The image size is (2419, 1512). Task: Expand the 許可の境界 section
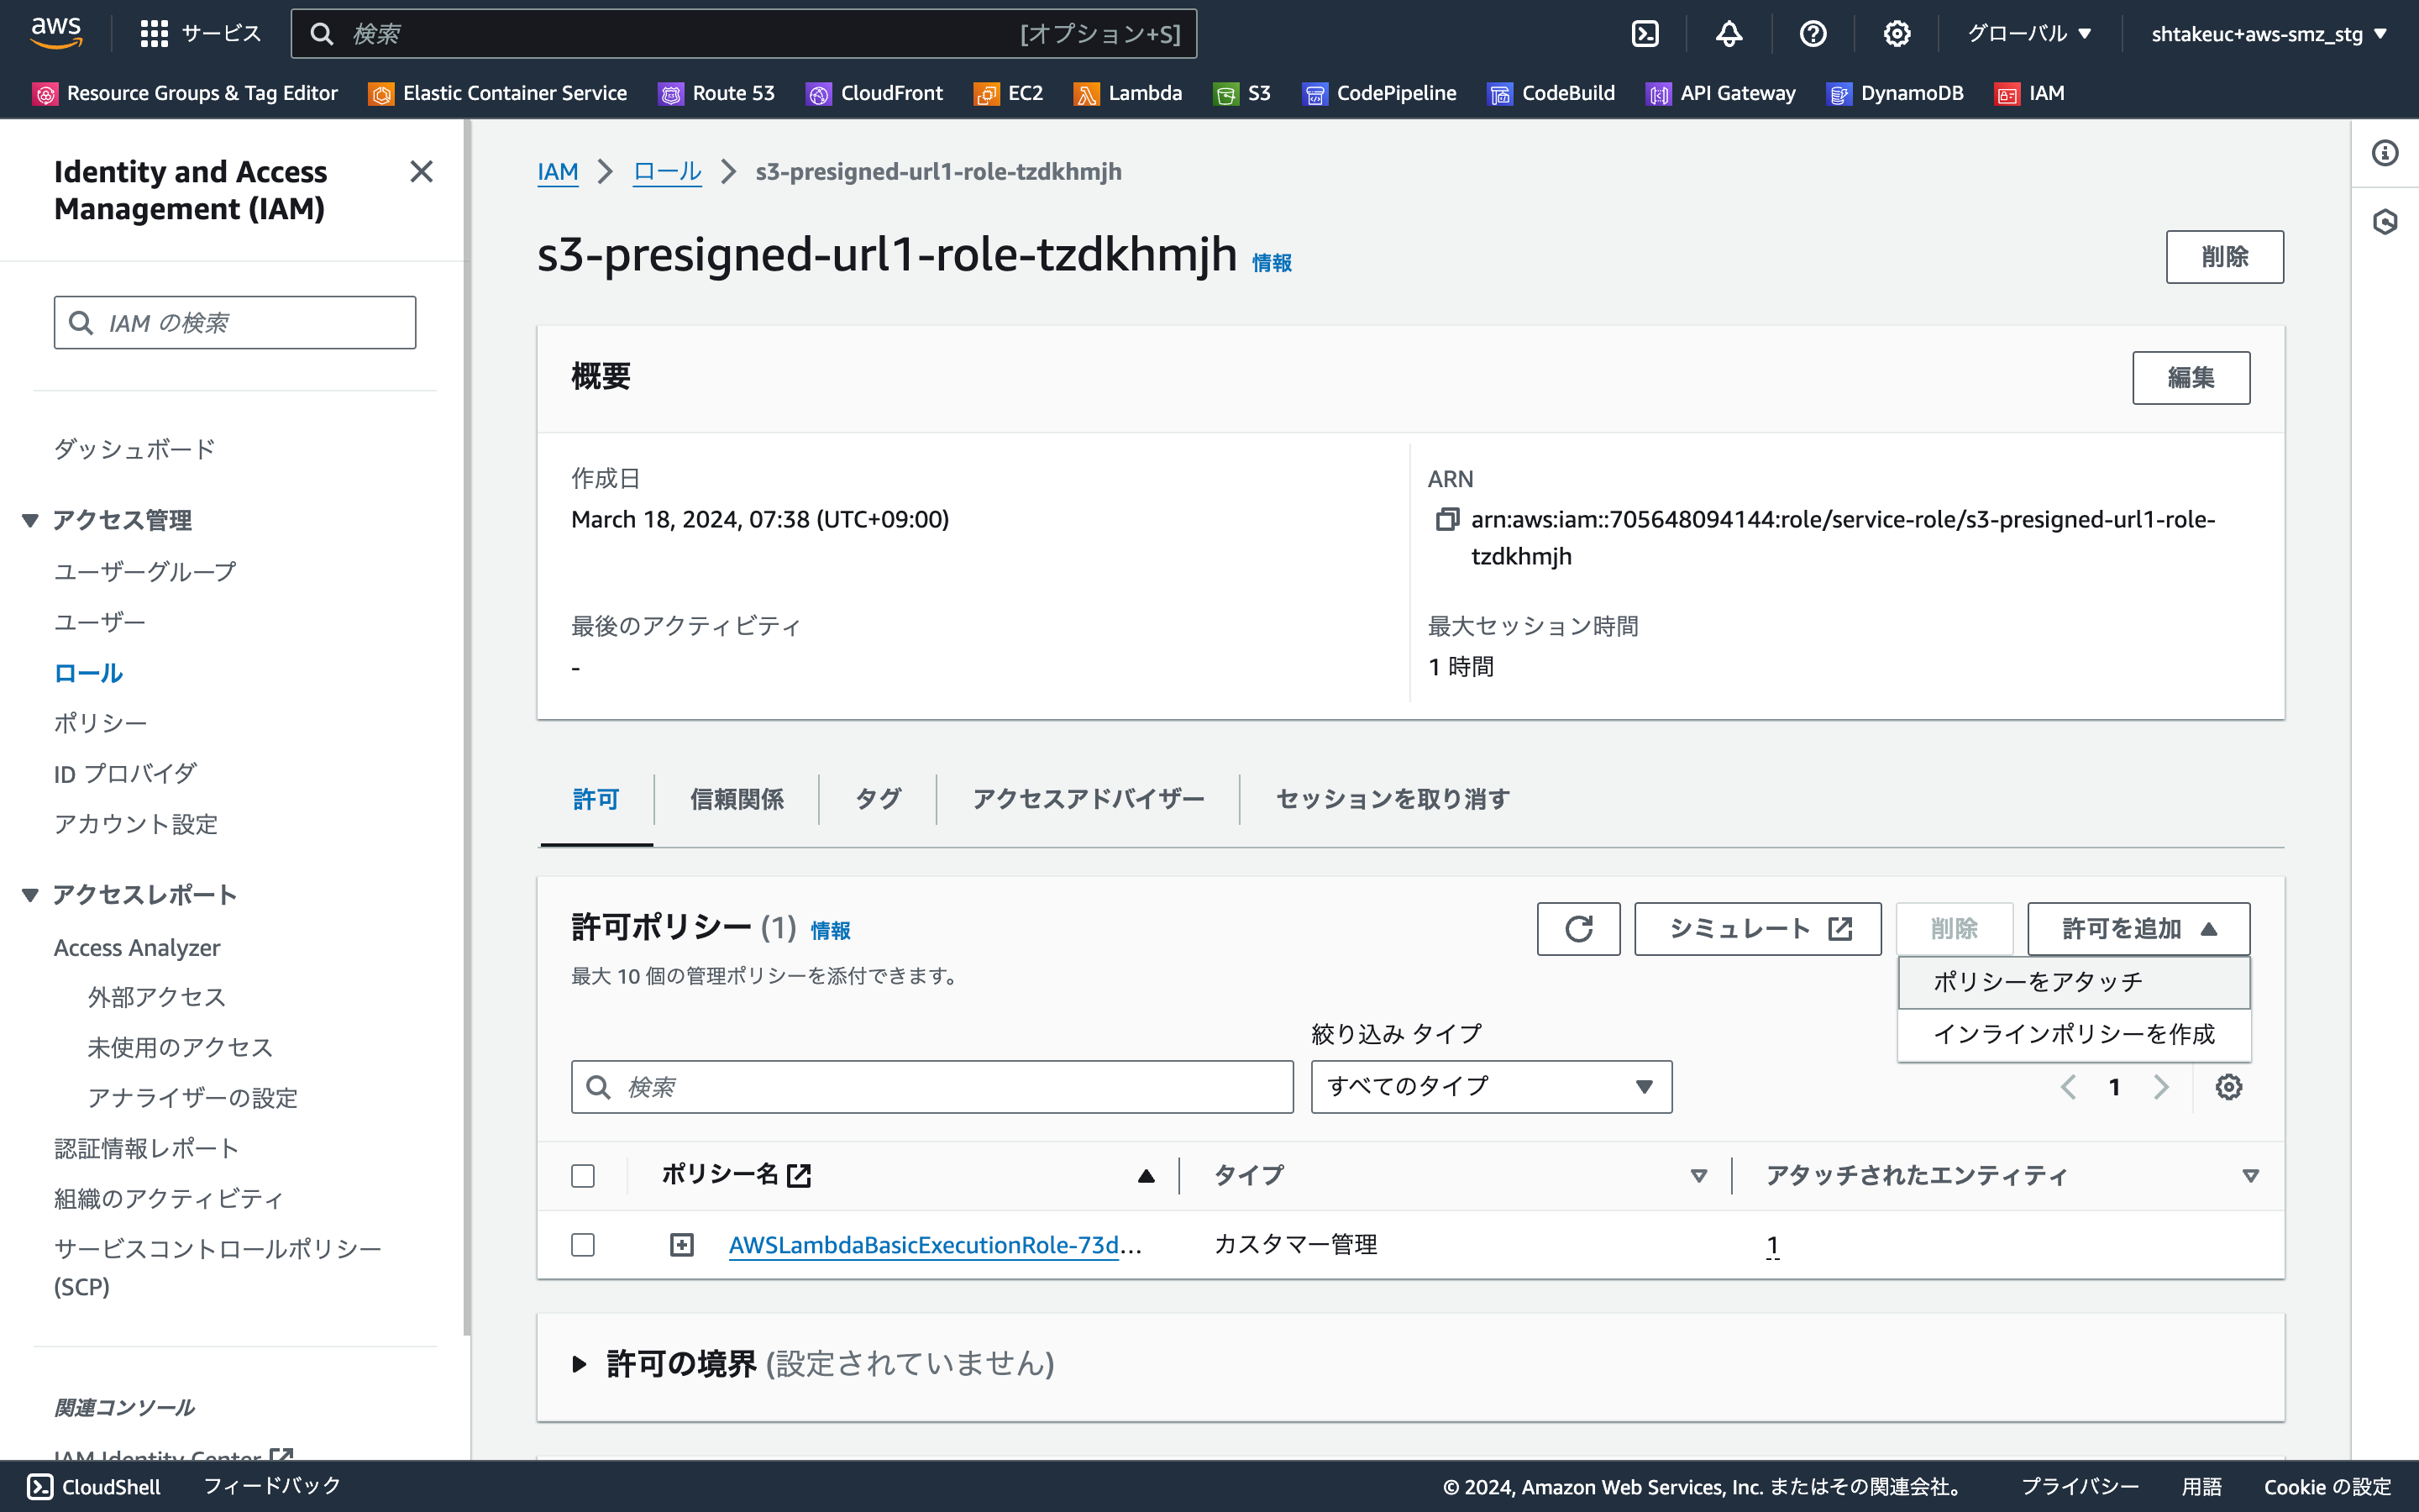[579, 1364]
